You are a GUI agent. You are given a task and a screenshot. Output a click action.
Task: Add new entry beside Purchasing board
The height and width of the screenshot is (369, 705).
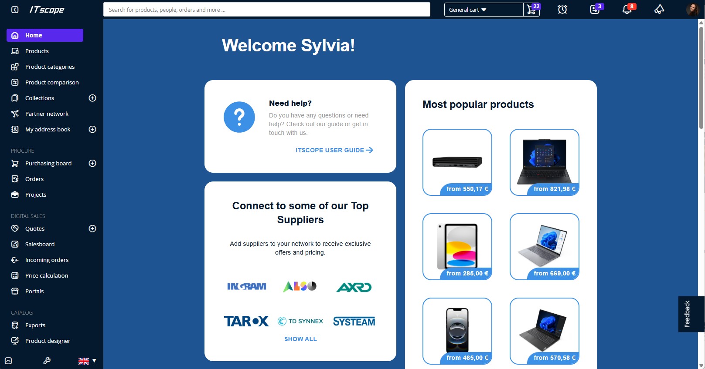(x=92, y=163)
